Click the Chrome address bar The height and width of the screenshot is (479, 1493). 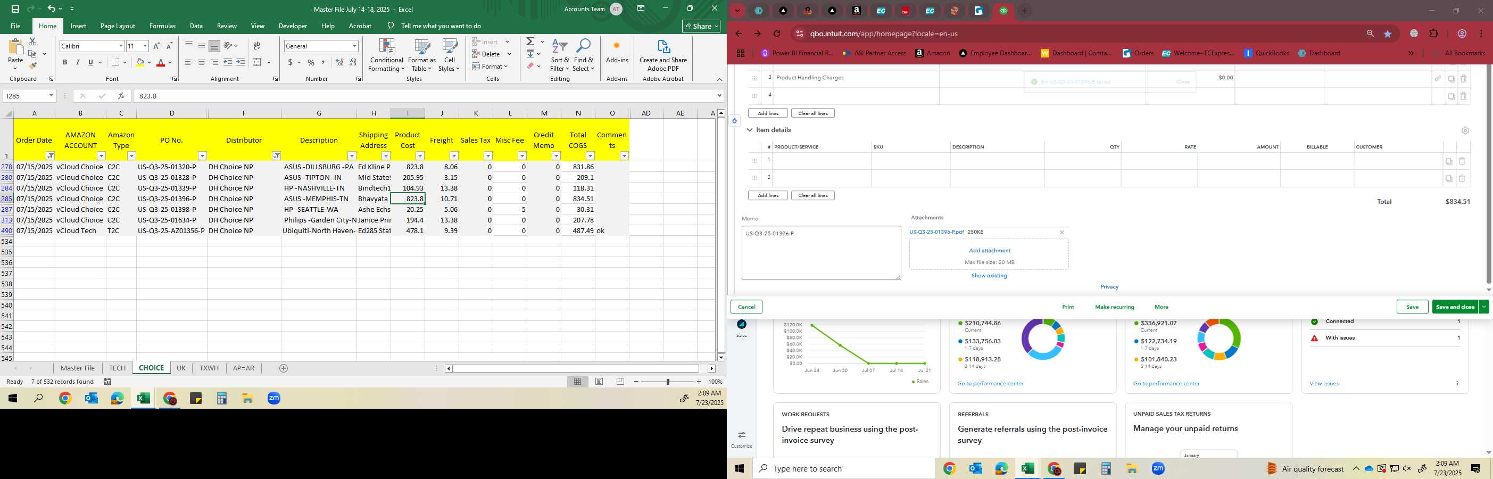point(1078,34)
